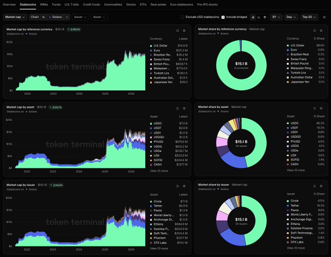The image size is (331, 257).
Task: Toggle PYUSD series in market cap by asset legend
Action: (x=169, y=141)
